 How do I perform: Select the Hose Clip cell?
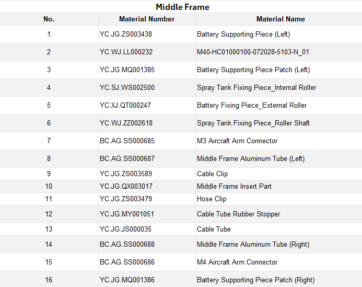(x=278, y=199)
